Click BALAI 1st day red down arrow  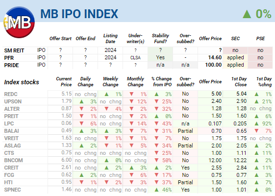point(256,131)
